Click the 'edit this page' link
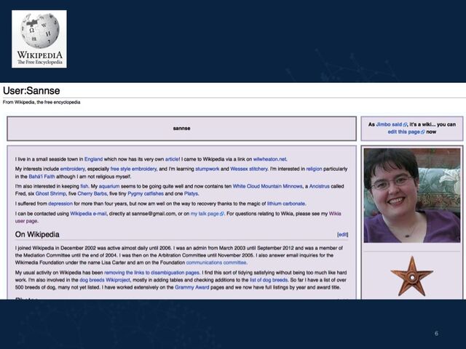Image resolution: width=466 pixels, height=349 pixels. 403,132
